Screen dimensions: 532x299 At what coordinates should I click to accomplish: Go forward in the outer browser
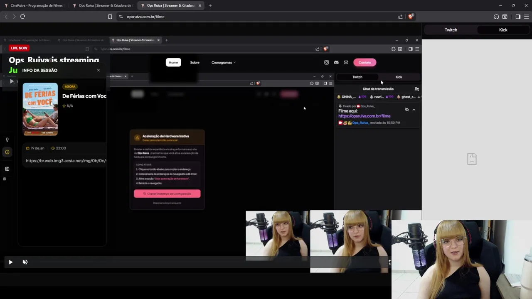(x=14, y=17)
